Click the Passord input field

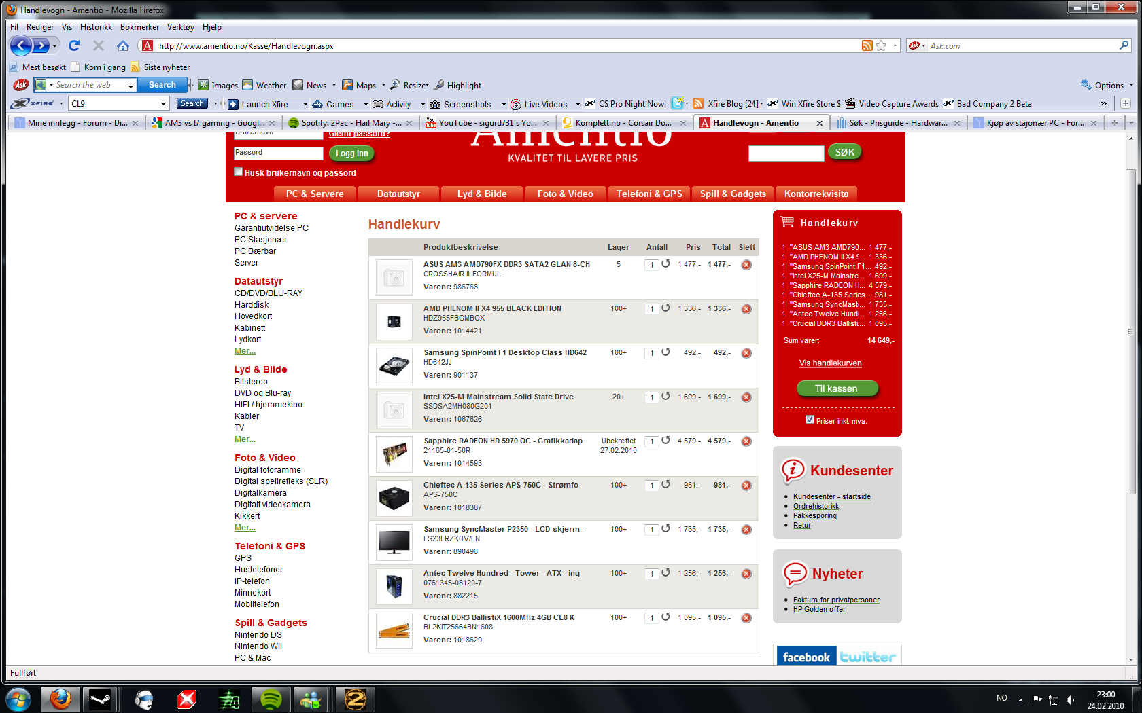279,153
